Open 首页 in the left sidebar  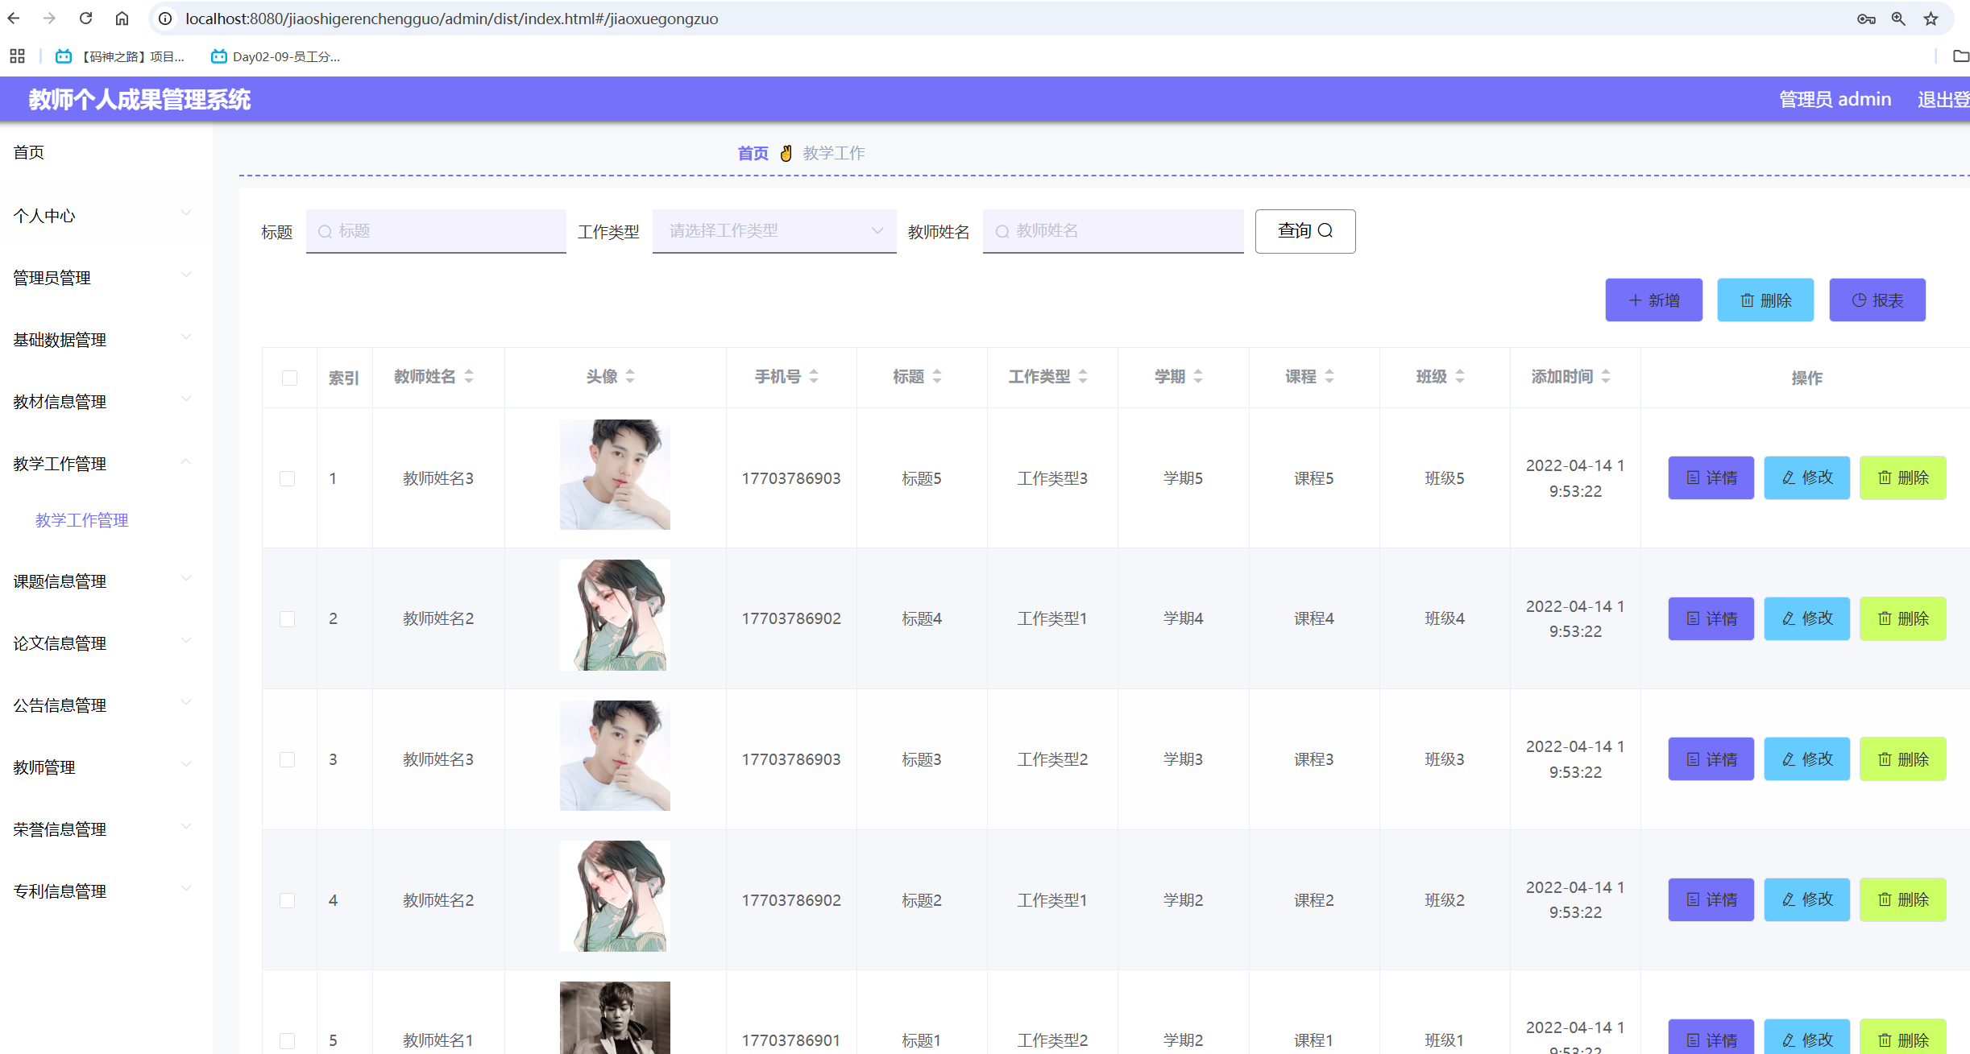[29, 152]
